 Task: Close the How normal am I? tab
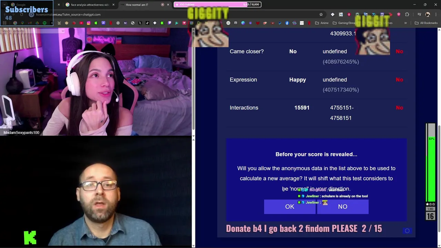[x=168, y=4]
